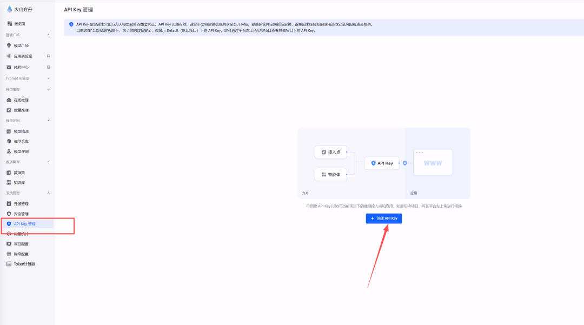
Task: Click the 模型评测 flask icon
Action: click(9, 151)
